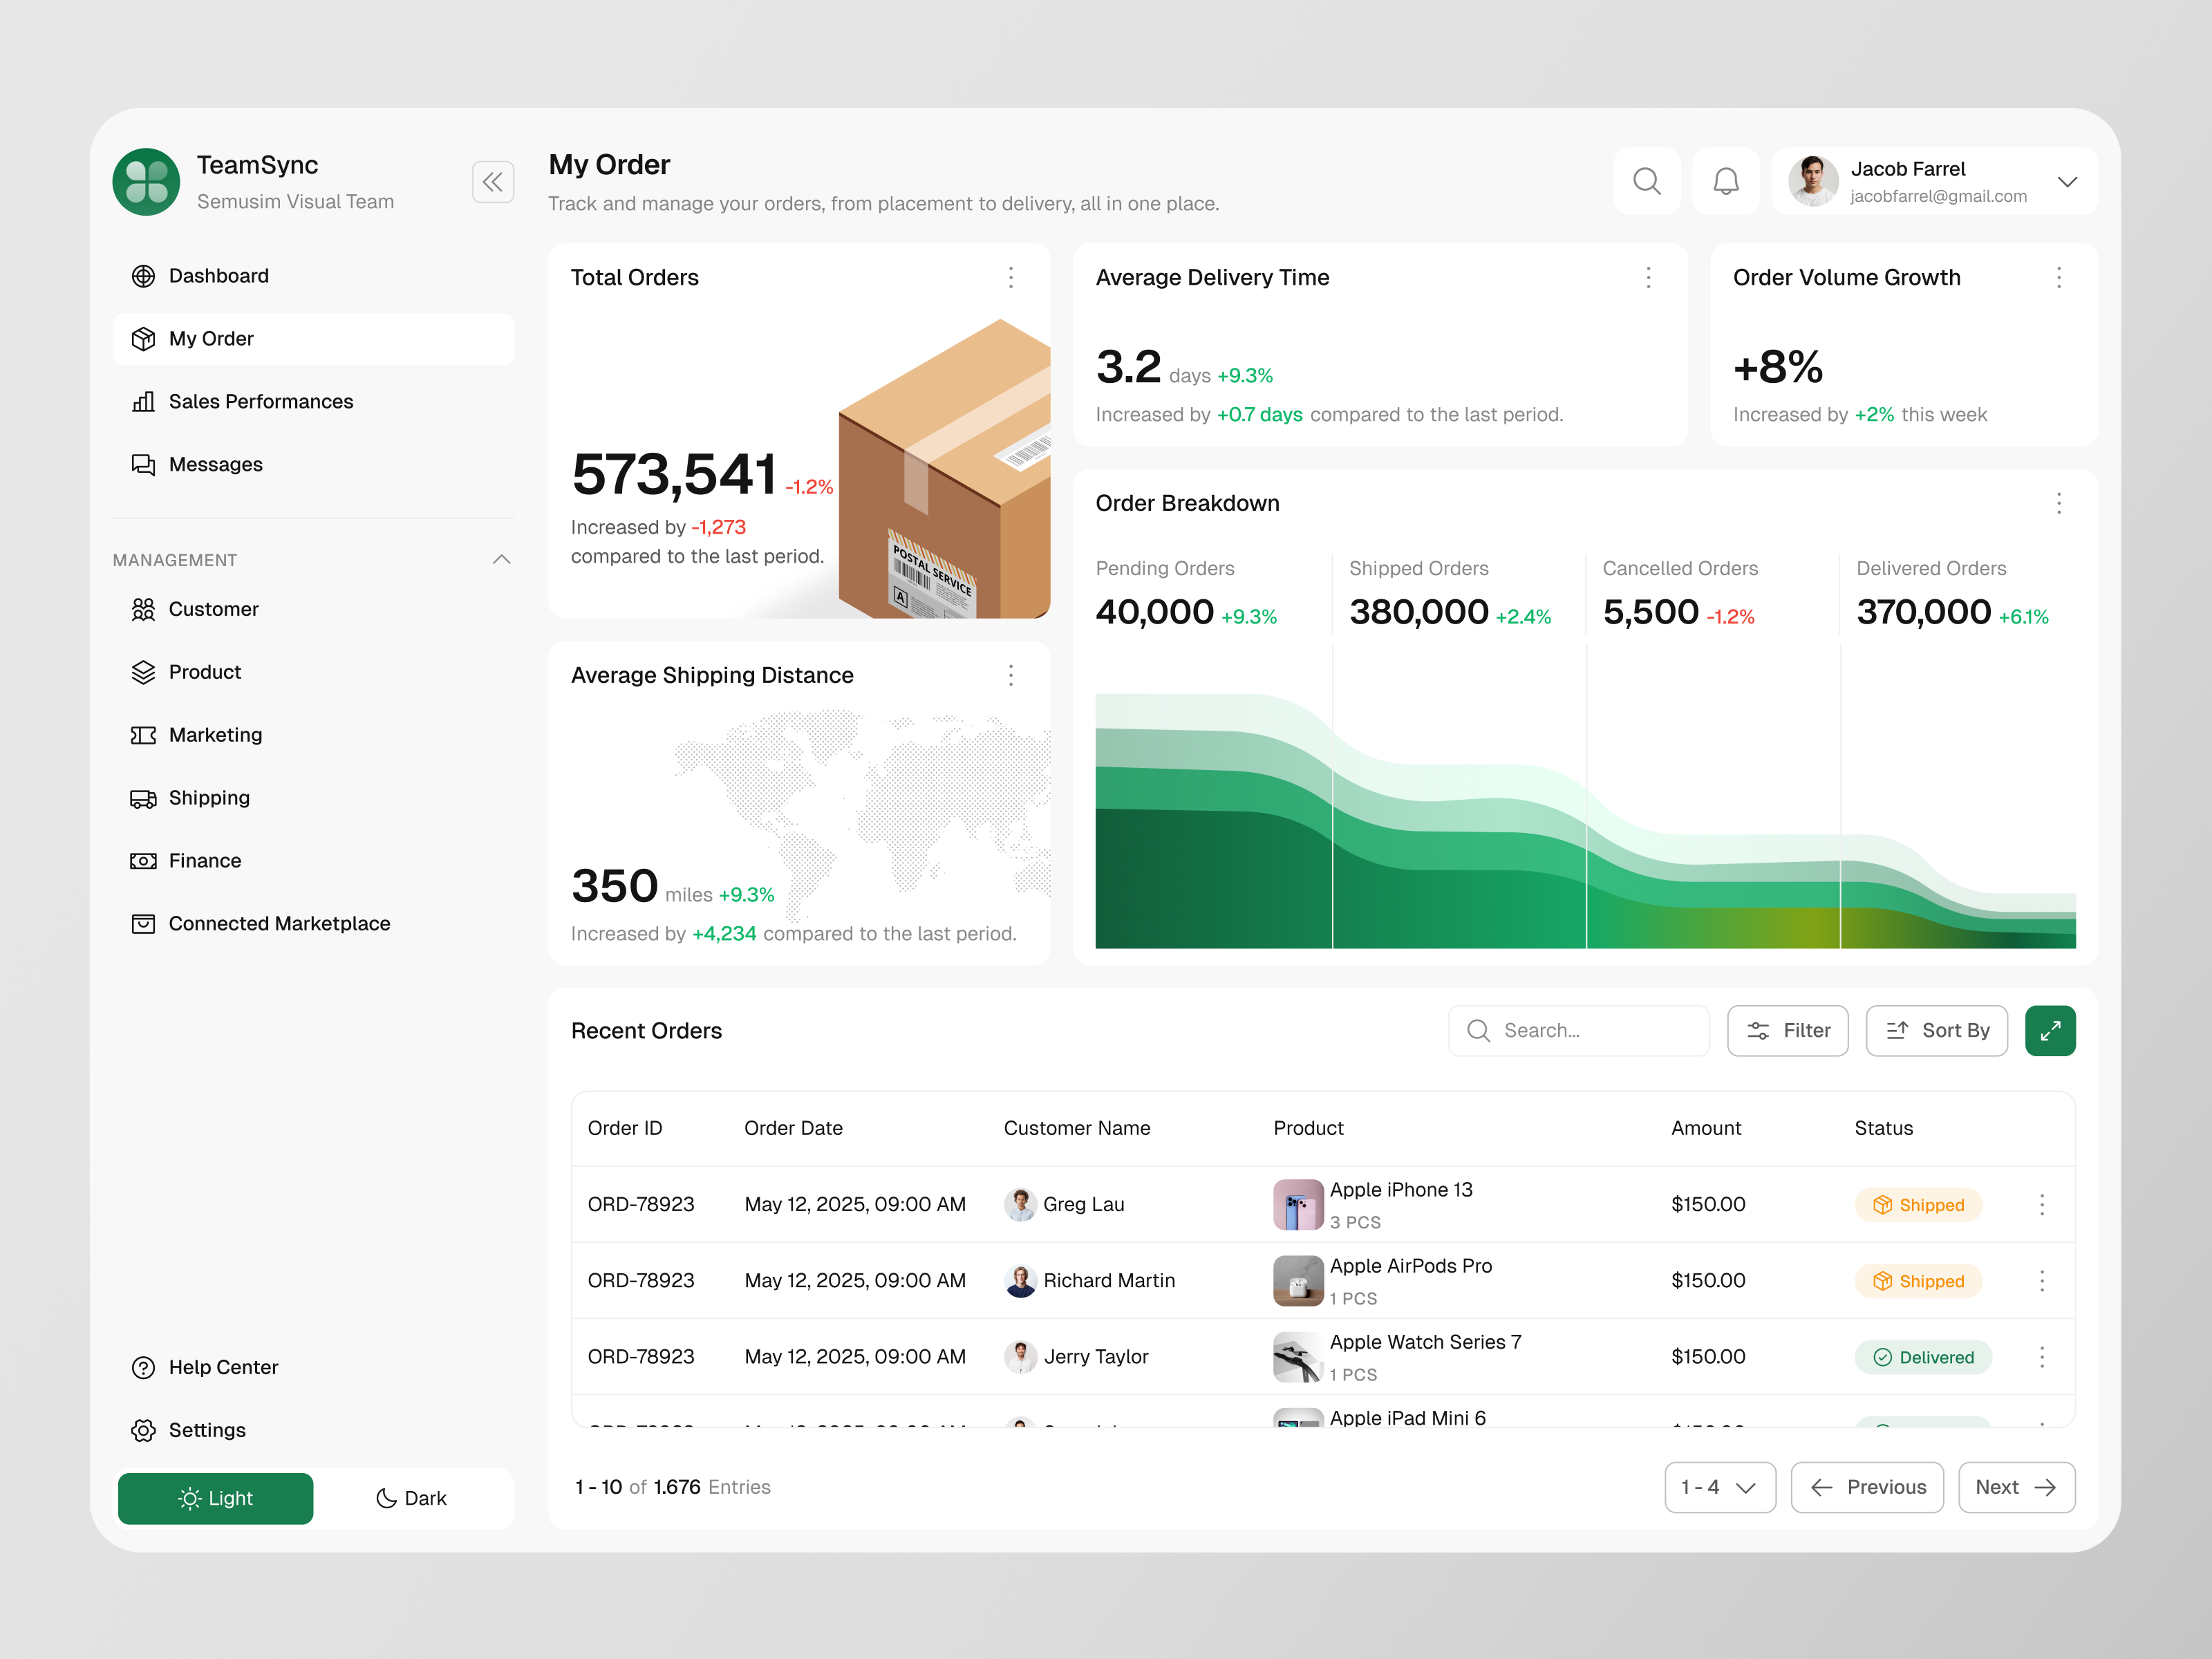Viewport: 2212px width, 1659px height.
Task: Collapse the sidebar with double-arrow icon
Action: pyautogui.click(x=493, y=181)
